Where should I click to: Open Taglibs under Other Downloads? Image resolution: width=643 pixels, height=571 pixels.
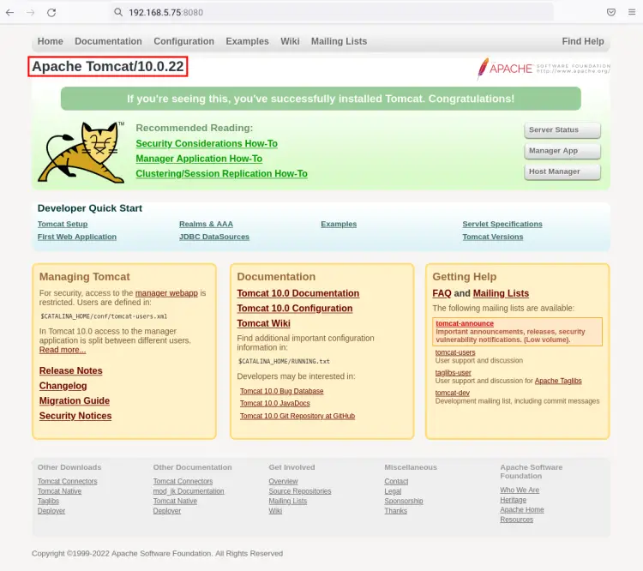point(48,501)
